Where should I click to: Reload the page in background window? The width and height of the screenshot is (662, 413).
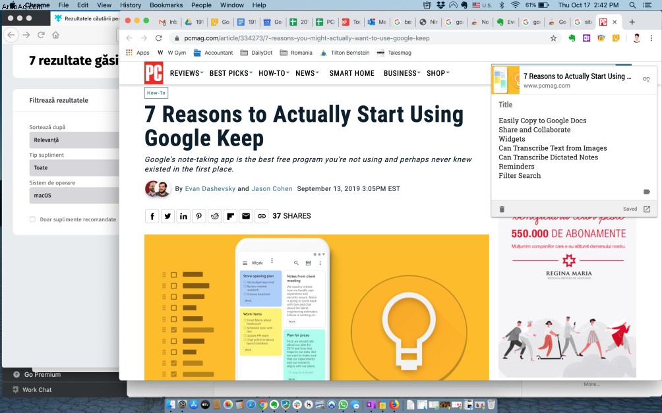coord(41,35)
